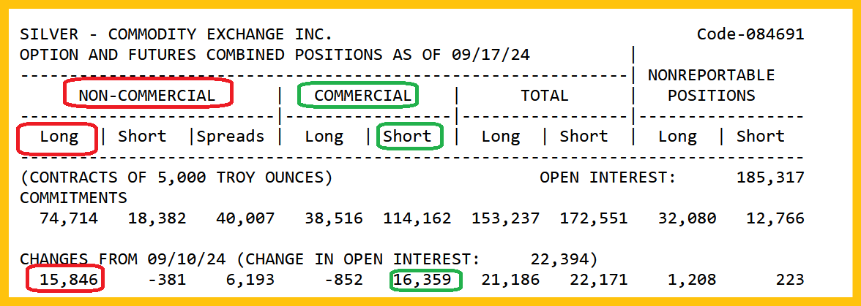Click the Code-084691 identifier
861x306 pixels.
(x=750, y=34)
